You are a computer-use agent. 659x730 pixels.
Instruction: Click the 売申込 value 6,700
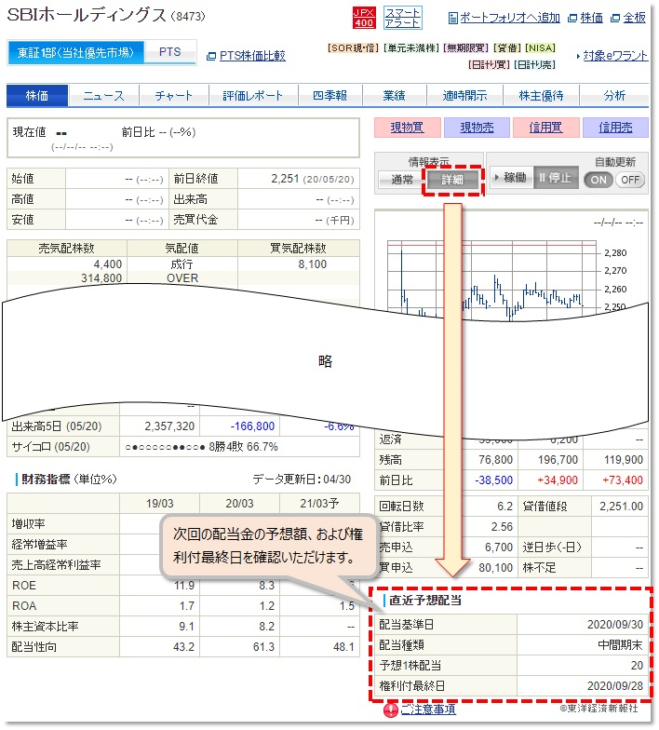click(x=499, y=547)
